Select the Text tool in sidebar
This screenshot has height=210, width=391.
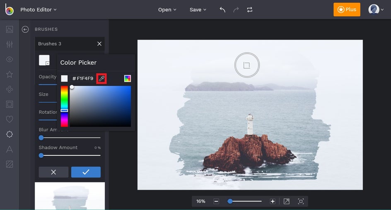[10, 149]
